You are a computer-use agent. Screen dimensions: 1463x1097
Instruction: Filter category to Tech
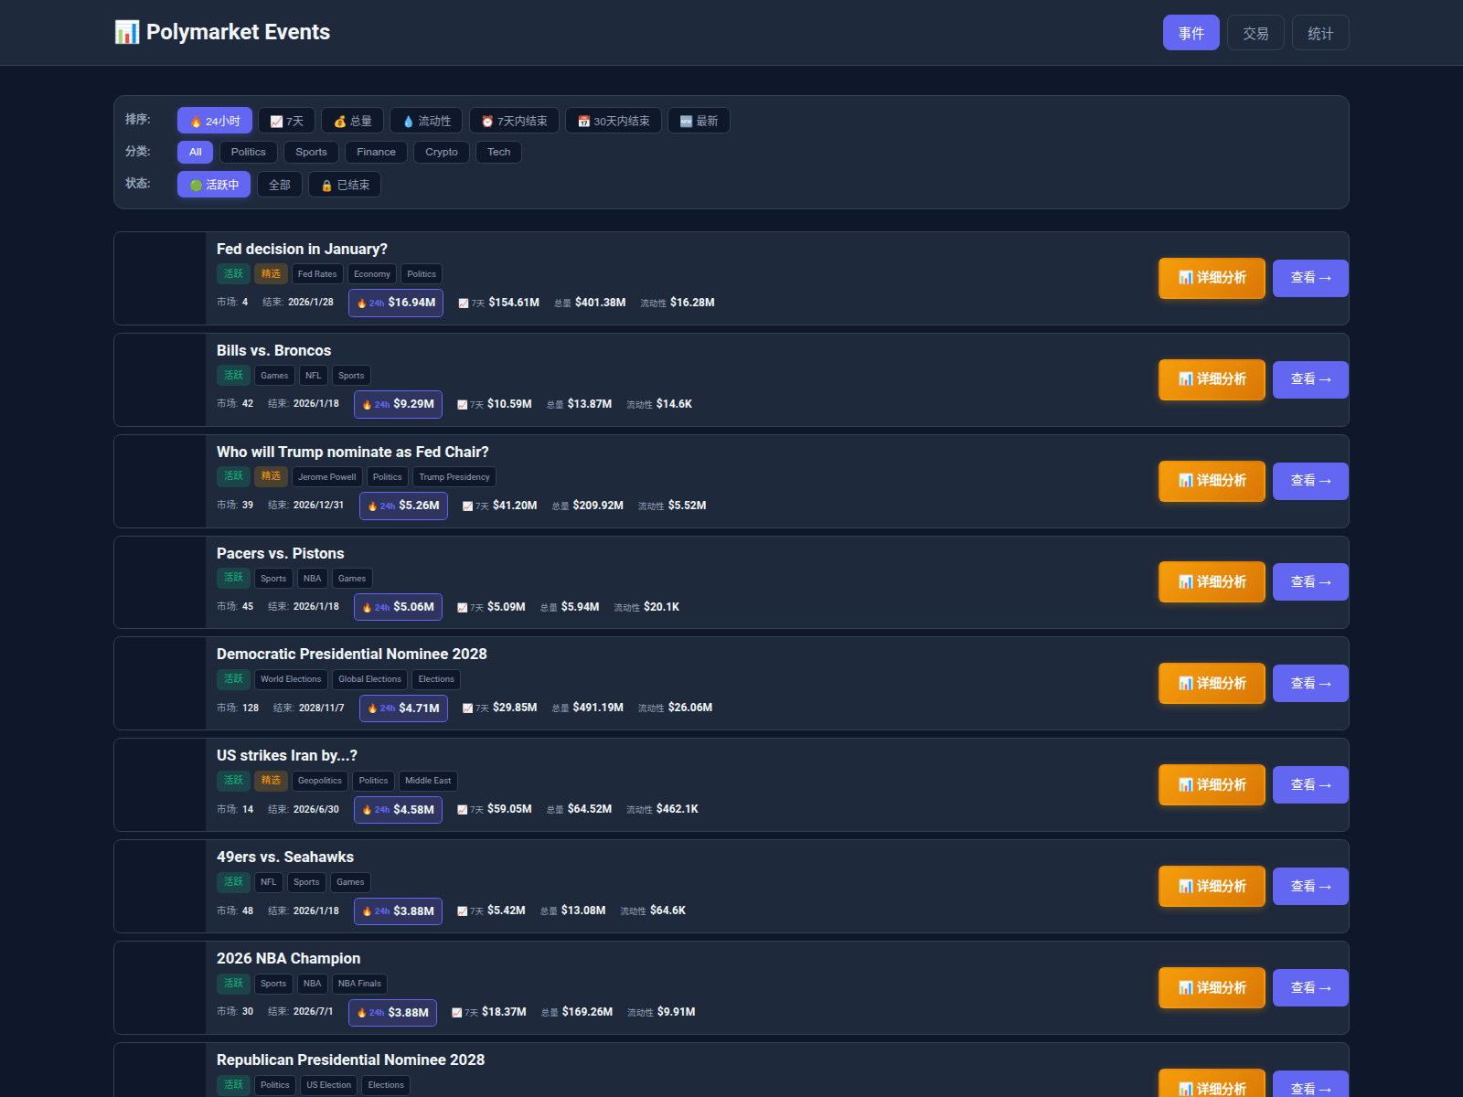click(498, 152)
